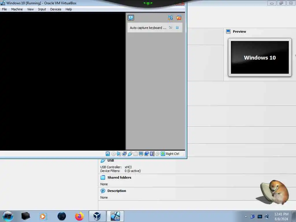The image size is (296, 222).
Task: Launch Firefox from the taskbar
Action: [79, 216]
